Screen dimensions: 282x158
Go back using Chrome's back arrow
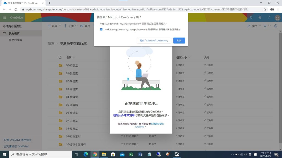point(4,9)
